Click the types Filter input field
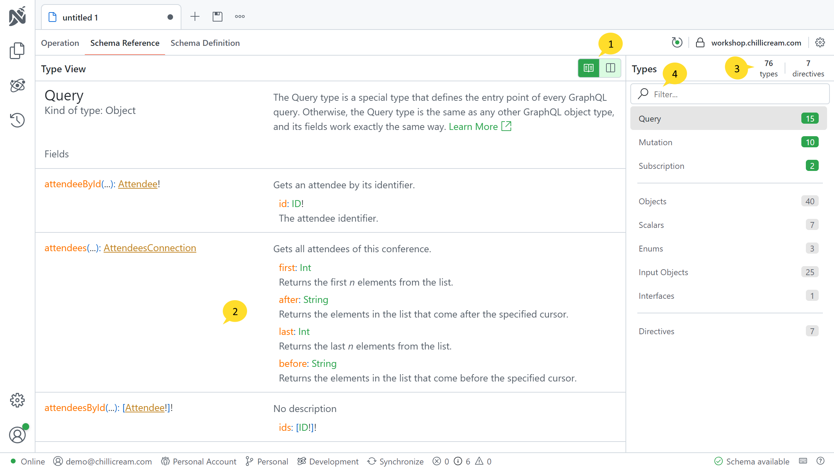The height and width of the screenshot is (469, 834). [730, 94]
